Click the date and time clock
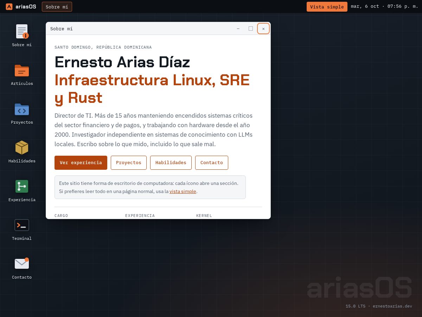Image resolution: width=422 pixels, height=317 pixels. point(385,6)
